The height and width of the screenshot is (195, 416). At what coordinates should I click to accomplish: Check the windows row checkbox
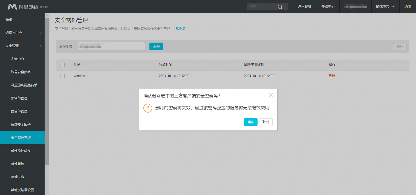[x=62, y=76]
